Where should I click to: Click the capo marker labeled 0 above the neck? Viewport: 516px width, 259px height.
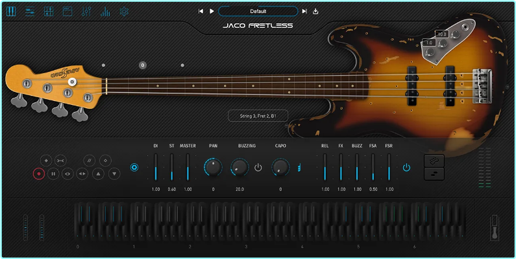(x=143, y=65)
